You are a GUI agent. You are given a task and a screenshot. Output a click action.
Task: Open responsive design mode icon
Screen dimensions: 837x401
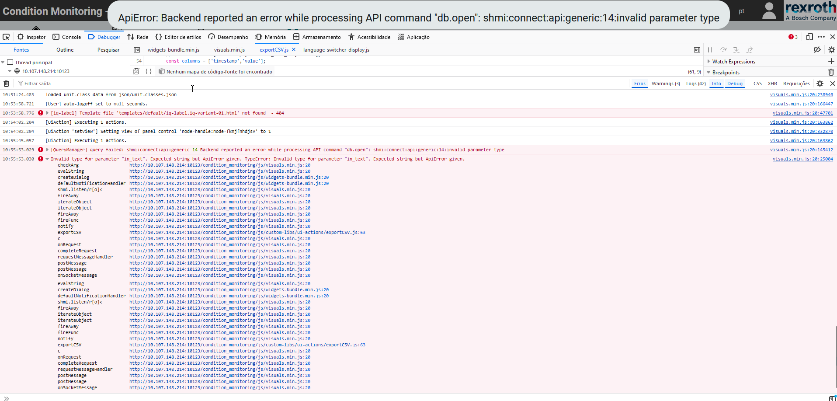809,37
